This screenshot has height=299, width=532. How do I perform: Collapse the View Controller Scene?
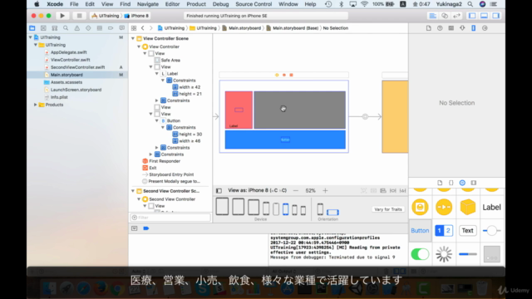pos(133,39)
